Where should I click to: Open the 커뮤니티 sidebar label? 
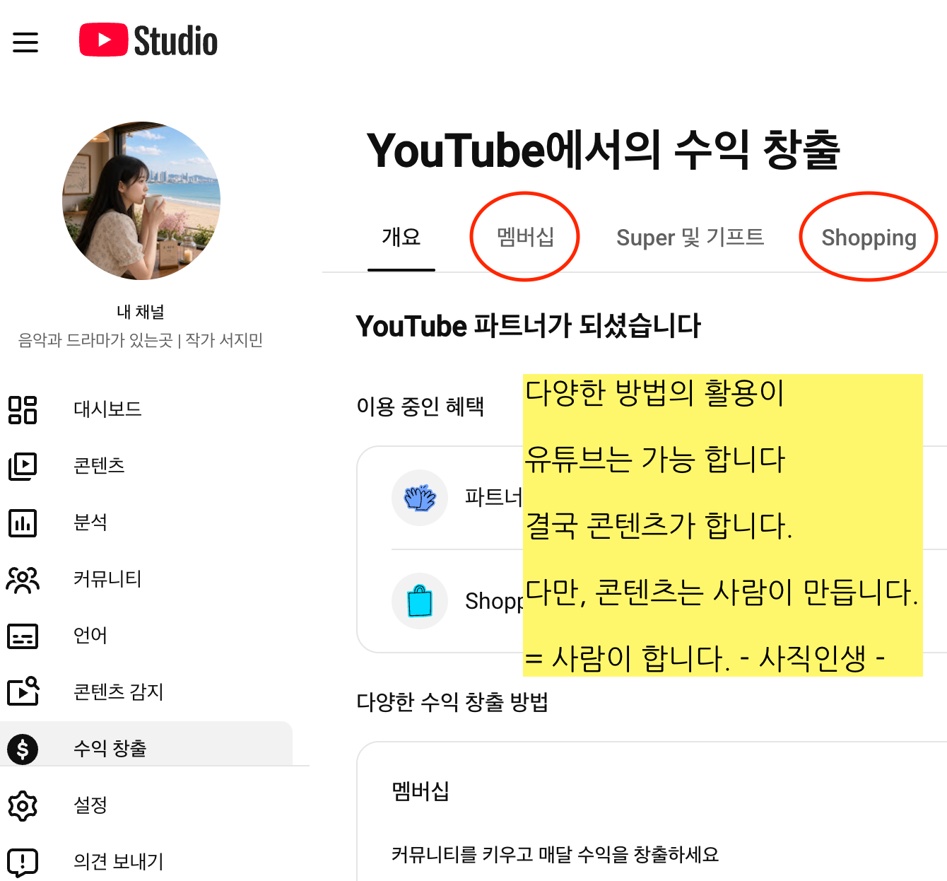click(107, 578)
